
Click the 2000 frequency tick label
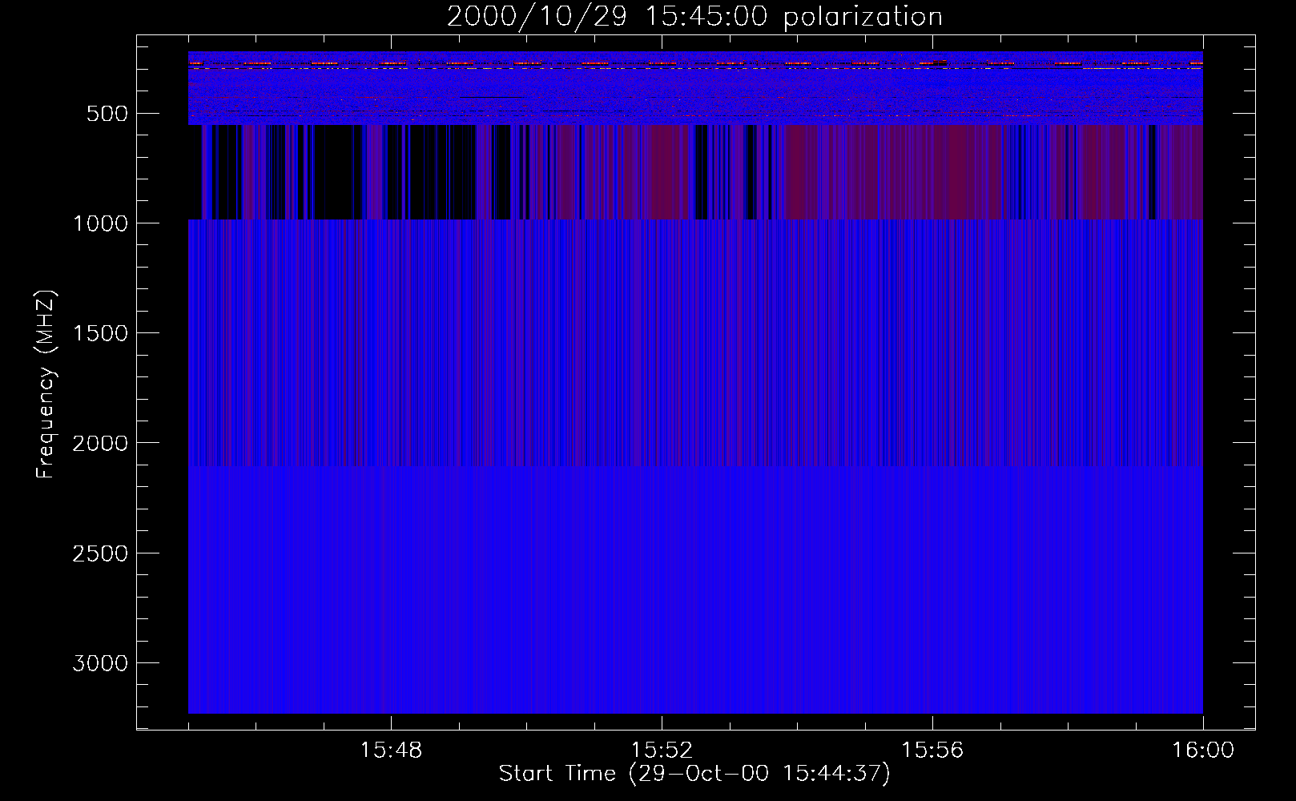pyautogui.click(x=100, y=443)
